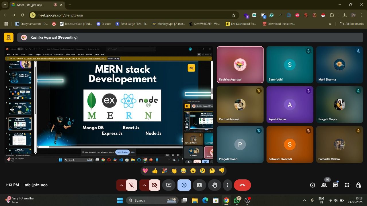Open the Chrome tab search dropdown
Viewport: 367px width, 206px height.
point(5,5)
